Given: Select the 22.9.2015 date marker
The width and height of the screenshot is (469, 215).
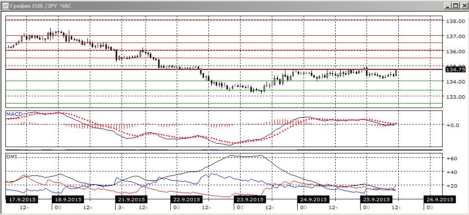Looking at the screenshot, I should tap(186, 199).
